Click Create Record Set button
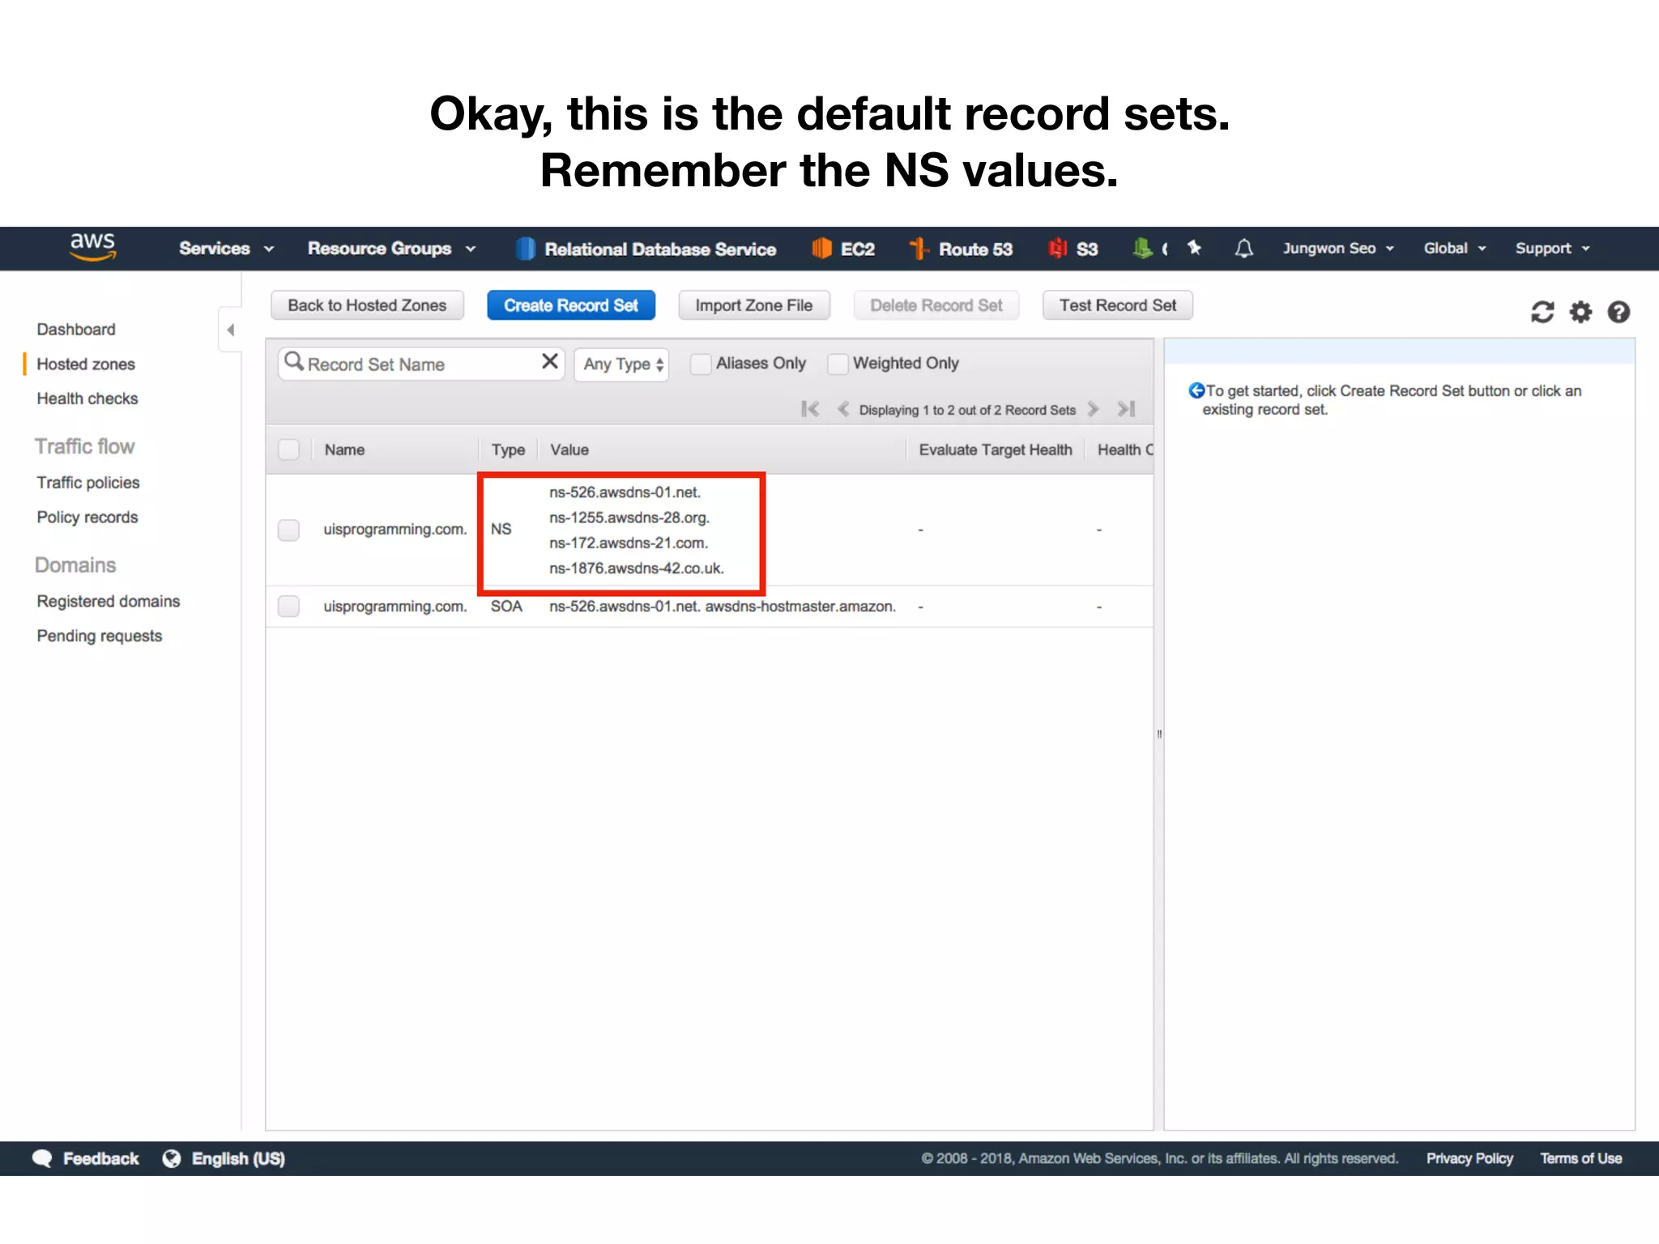This screenshot has height=1244, width=1659. pos(571,305)
